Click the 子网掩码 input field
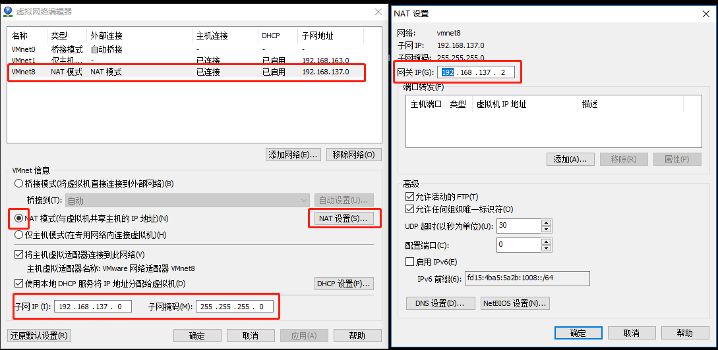This screenshot has height=350, width=718. pyautogui.click(x=235, y=307)
